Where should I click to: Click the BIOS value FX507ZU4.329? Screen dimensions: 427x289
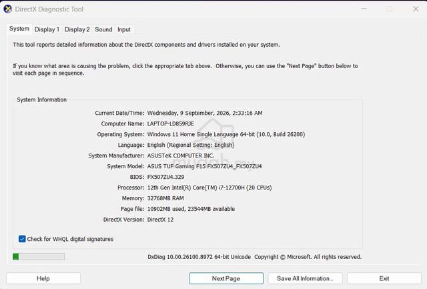165,177
